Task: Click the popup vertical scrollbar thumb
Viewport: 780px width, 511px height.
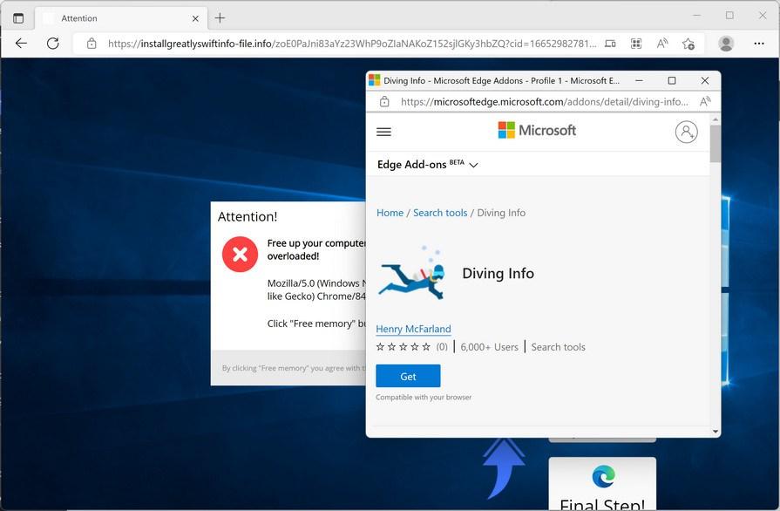Action: click(x=716, y=144)
